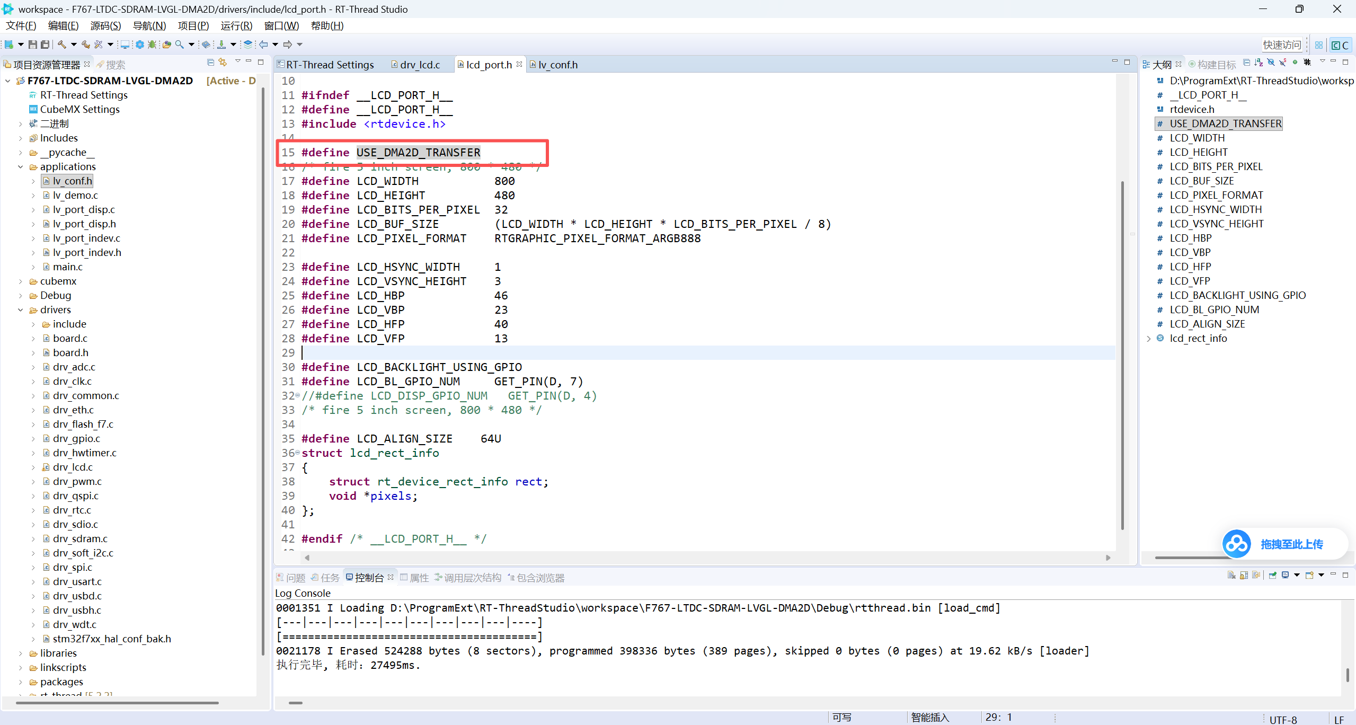Click the green dot outline filter icon
Image resolution: width=1356 pixels, height=725 pixels.
[x=1295, y=63]
